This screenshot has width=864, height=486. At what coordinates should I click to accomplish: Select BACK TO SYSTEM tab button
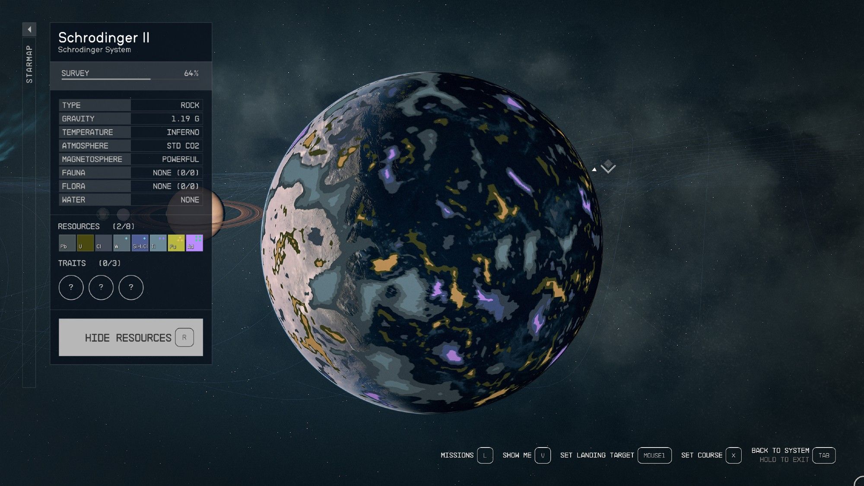(825, 455)
